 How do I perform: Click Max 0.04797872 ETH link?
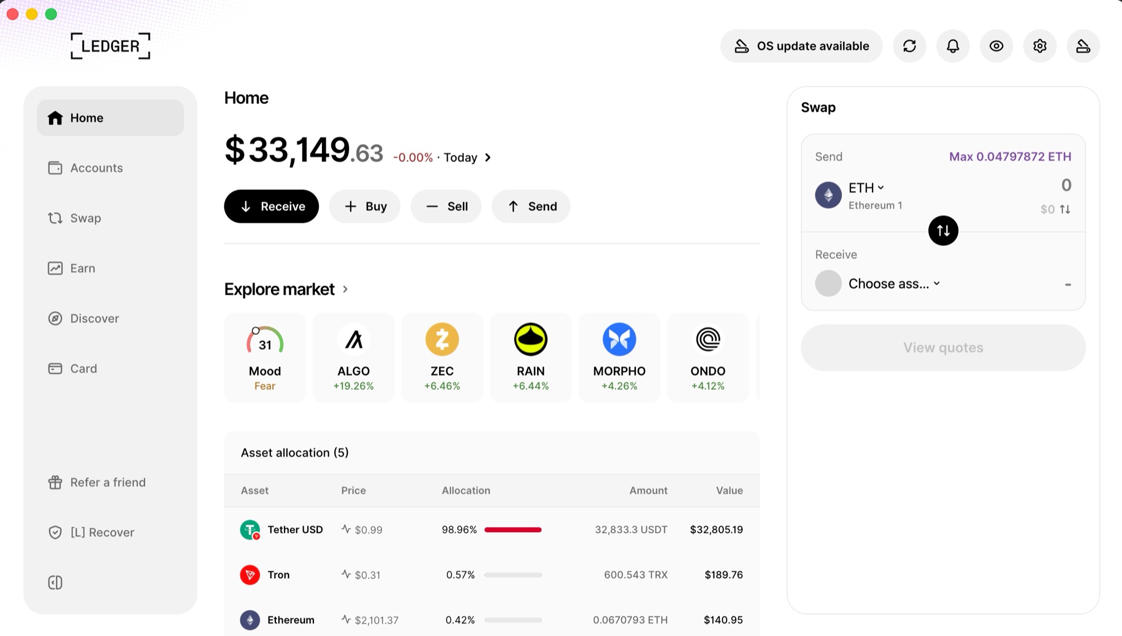click(1010, 156)
